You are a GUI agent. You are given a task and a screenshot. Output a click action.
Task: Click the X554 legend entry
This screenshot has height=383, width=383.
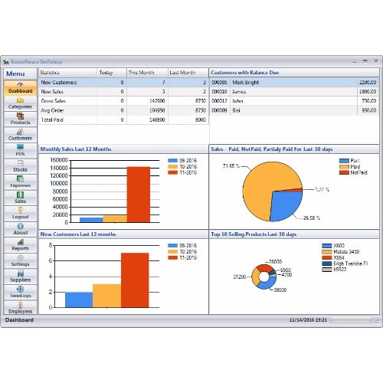(333, 257)
